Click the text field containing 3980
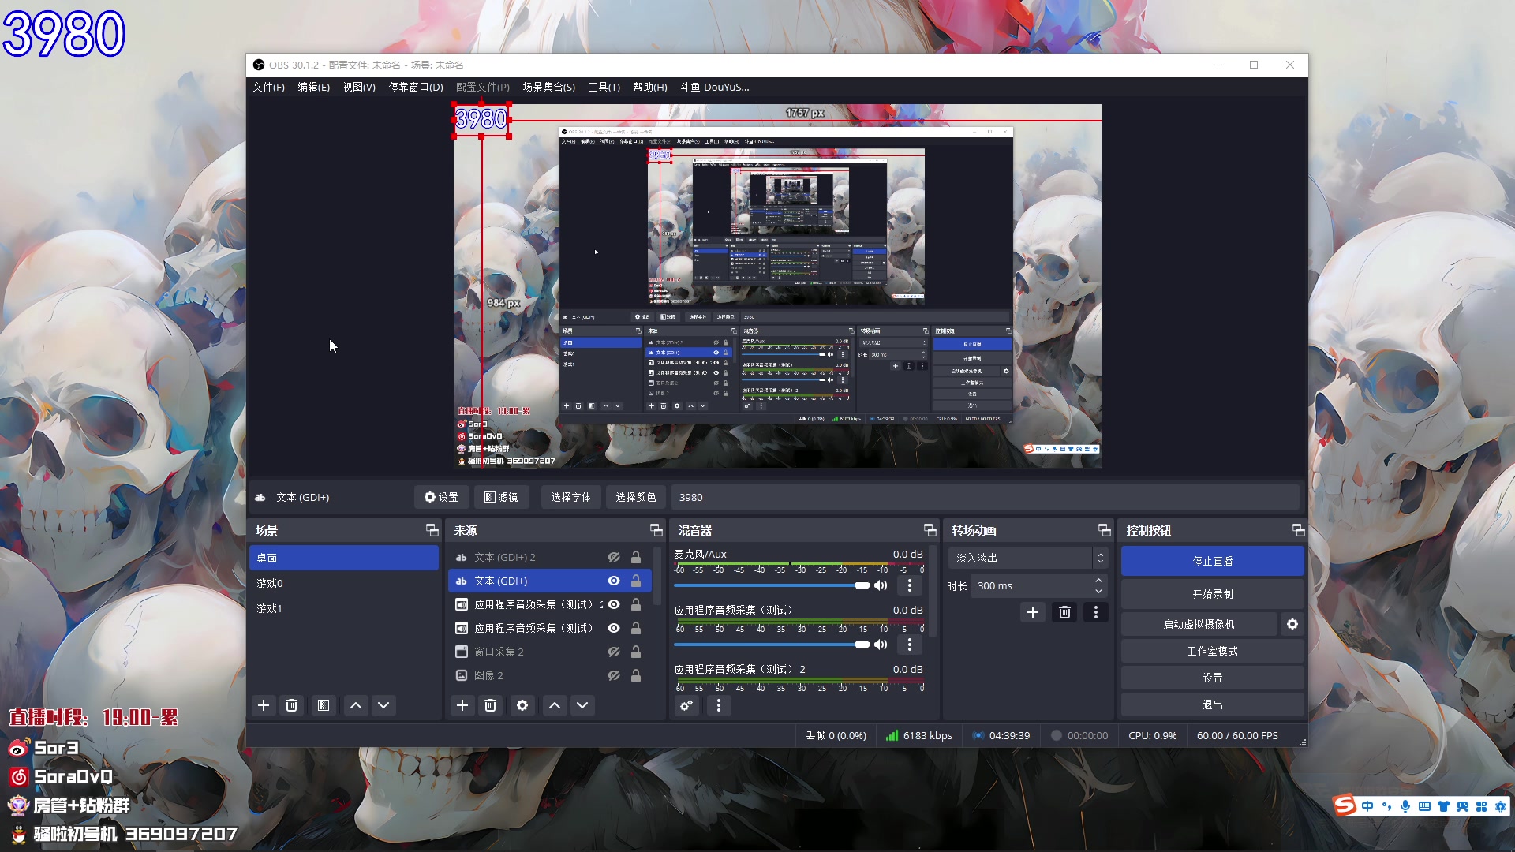 click(x=985, y=497)
